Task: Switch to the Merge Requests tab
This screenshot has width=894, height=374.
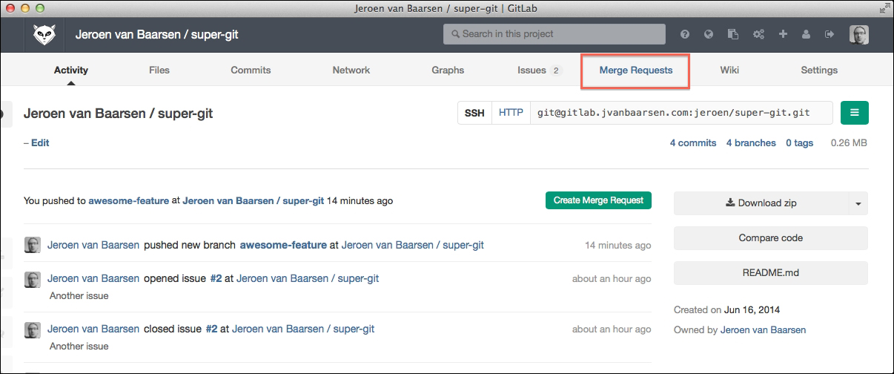Action: [635, 70]
